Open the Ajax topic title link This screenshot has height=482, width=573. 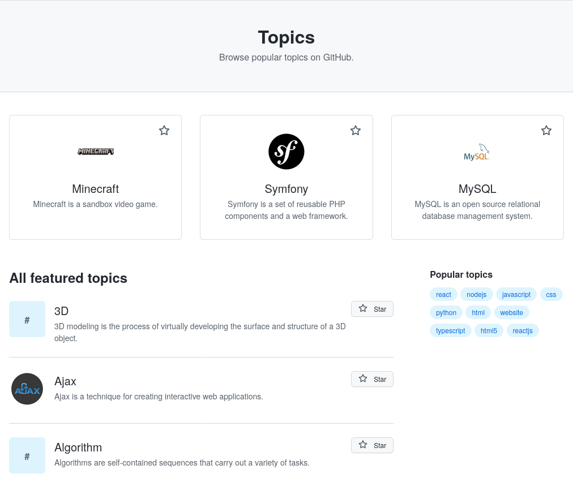(x=65, y=381)
